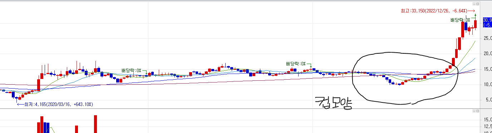The height and width of the screenshot is (133, 492).
Task: Maximize the volume chart pane
Action: point(474,111)
